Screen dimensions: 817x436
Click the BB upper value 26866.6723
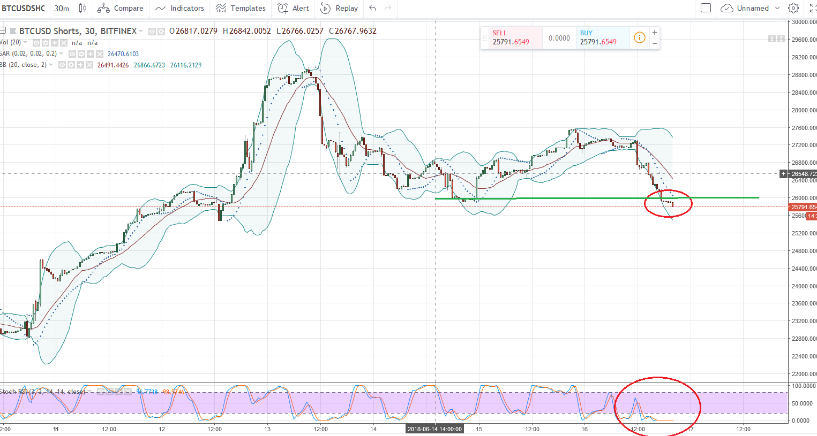(149, 65)
